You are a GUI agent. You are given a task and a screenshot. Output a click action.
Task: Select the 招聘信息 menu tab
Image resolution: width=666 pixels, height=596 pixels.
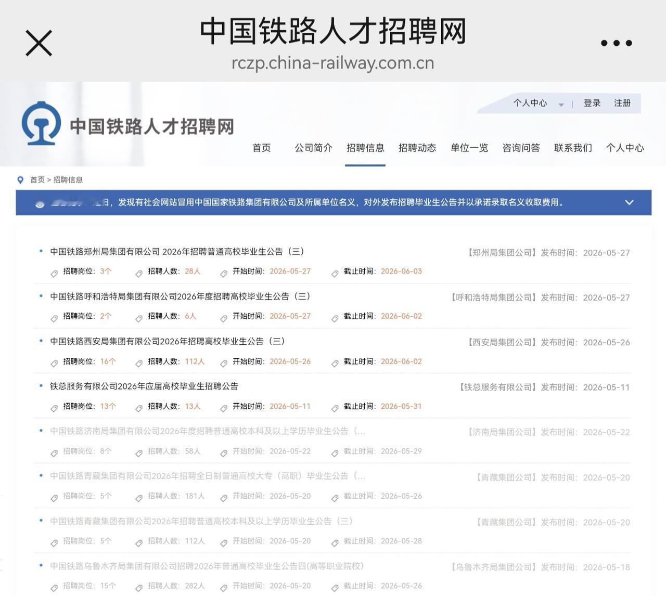[365, 148]
